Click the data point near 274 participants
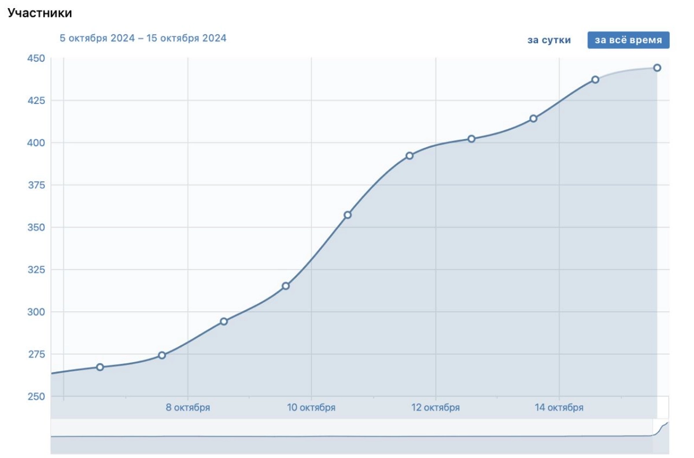Image resolution: width=694 pixels, height=458 pixels. click(162, 355)
